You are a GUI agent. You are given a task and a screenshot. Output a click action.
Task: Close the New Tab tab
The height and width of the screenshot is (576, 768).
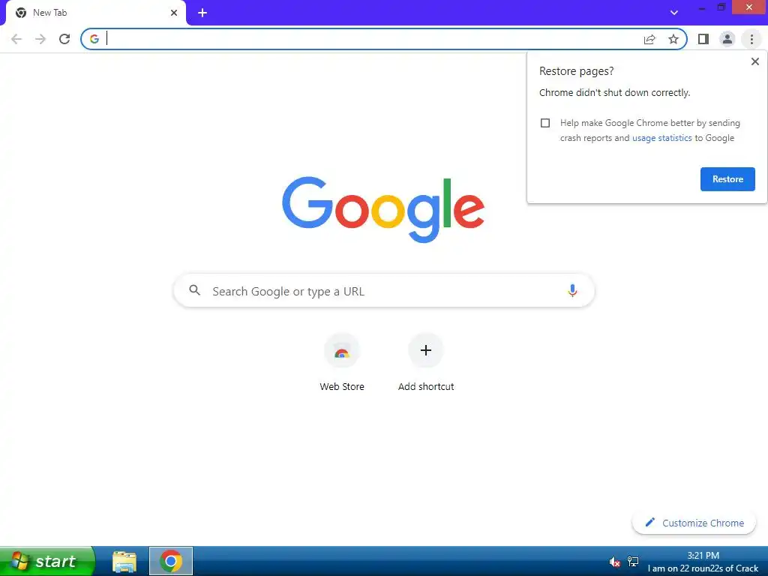tap(174, 13)
